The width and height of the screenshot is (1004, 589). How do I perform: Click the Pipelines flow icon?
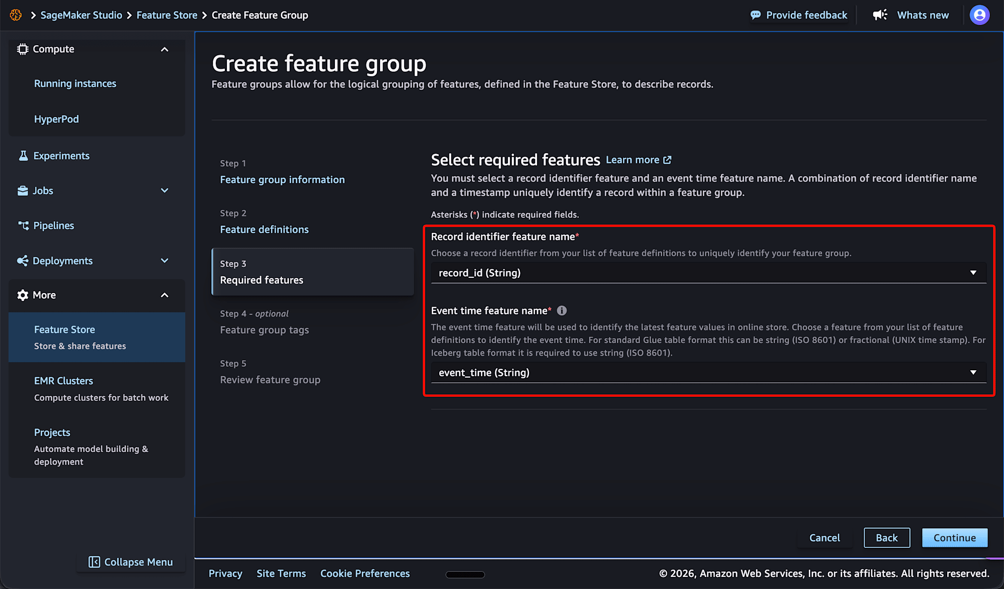click(x=23, y=226)
